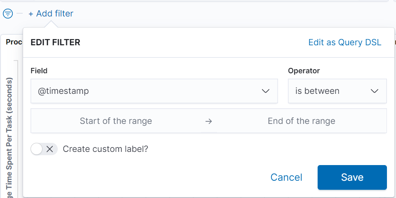
Task: Select the partially hidden 'Proc' panel title
Action: tap(14, 42)
